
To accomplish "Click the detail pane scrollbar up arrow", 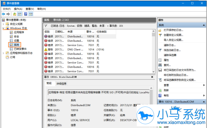I will point(151,88).
